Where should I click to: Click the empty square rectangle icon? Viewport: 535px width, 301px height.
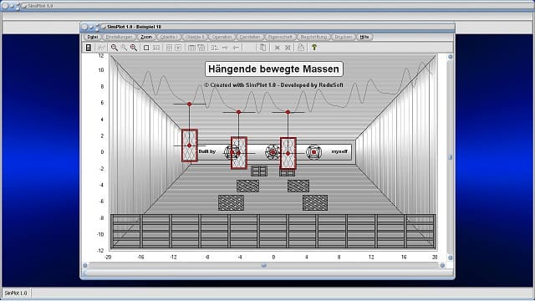pos(146,48)
